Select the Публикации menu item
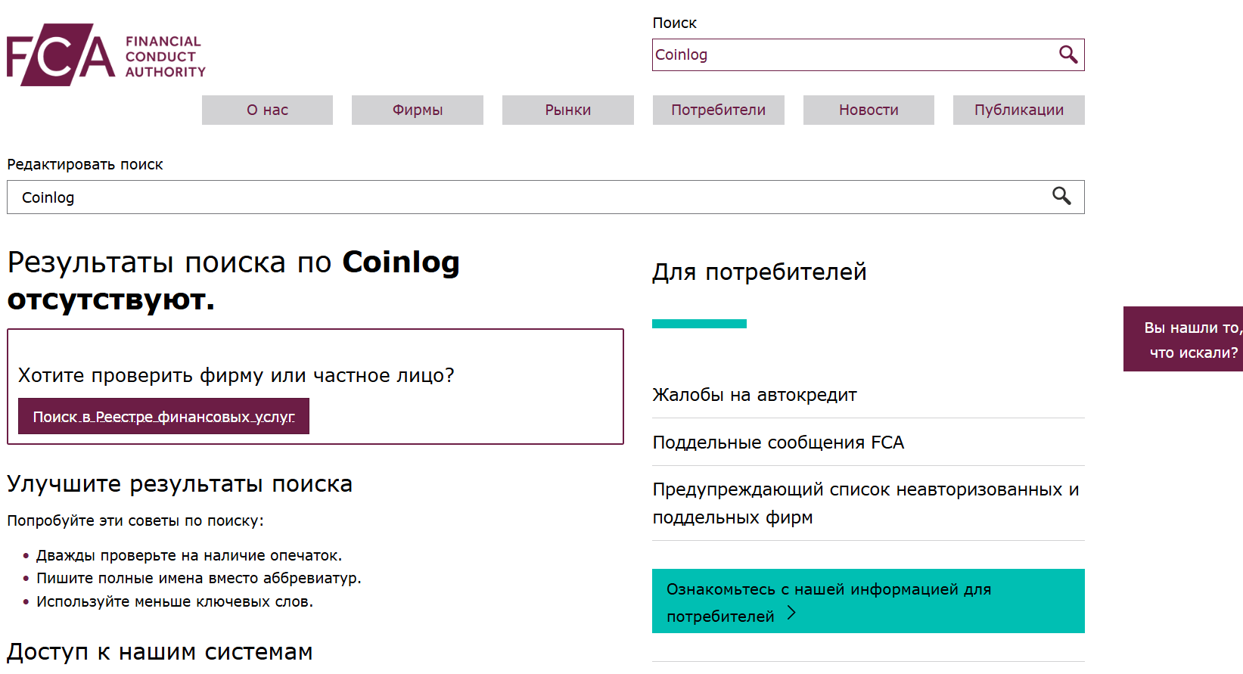Screen dimensions: 1243x674 [1018, 110]
